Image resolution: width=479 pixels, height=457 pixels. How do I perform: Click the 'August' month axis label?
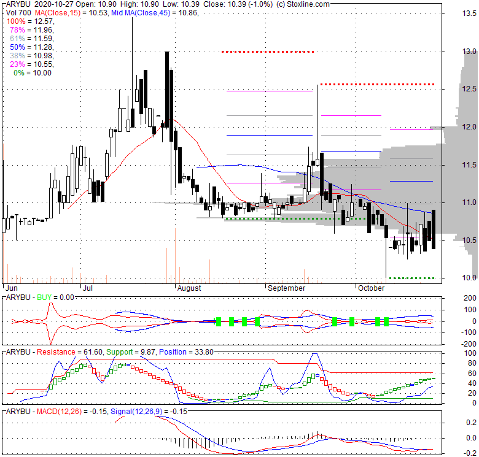point(189,288)
